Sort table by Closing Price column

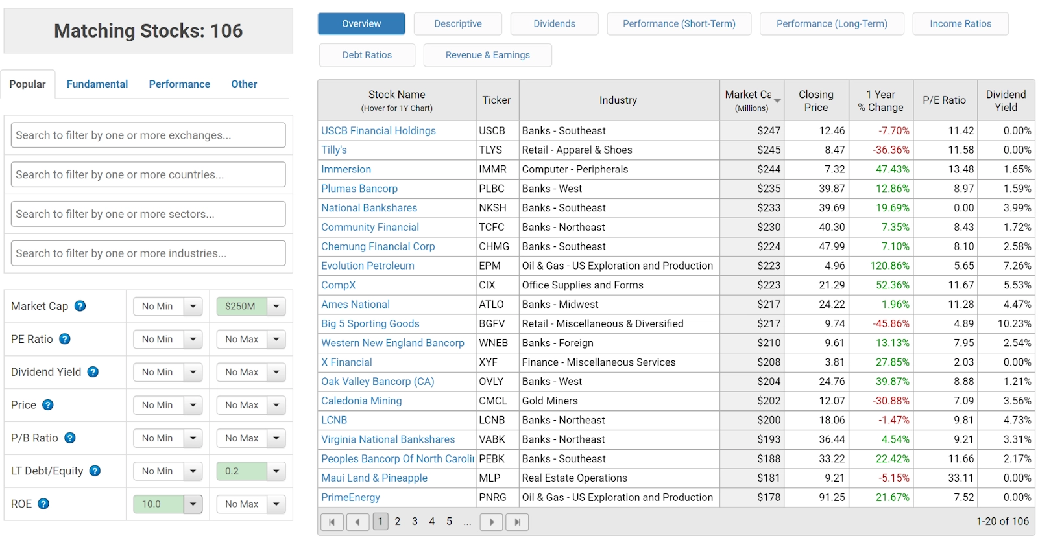point(816,100)
